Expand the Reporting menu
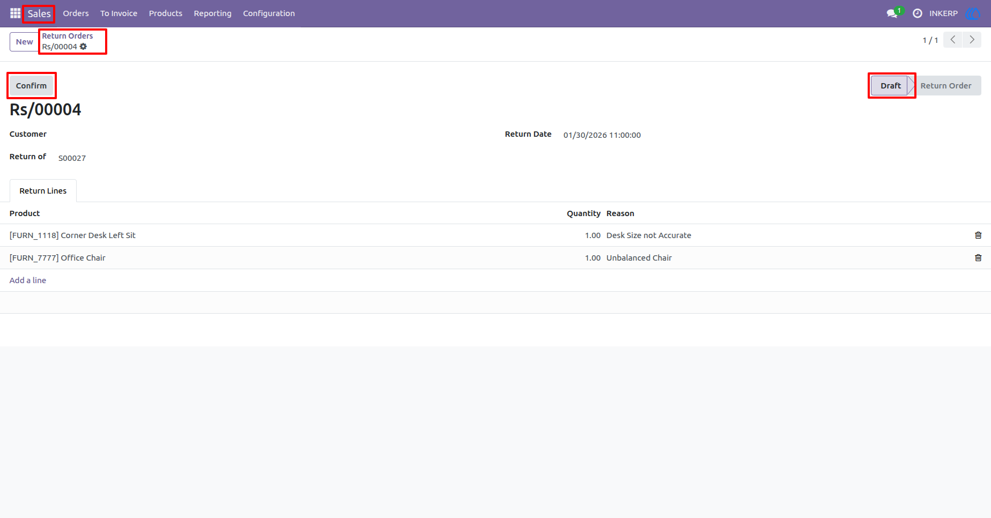The image size is (991, 518). click(212, 13)
